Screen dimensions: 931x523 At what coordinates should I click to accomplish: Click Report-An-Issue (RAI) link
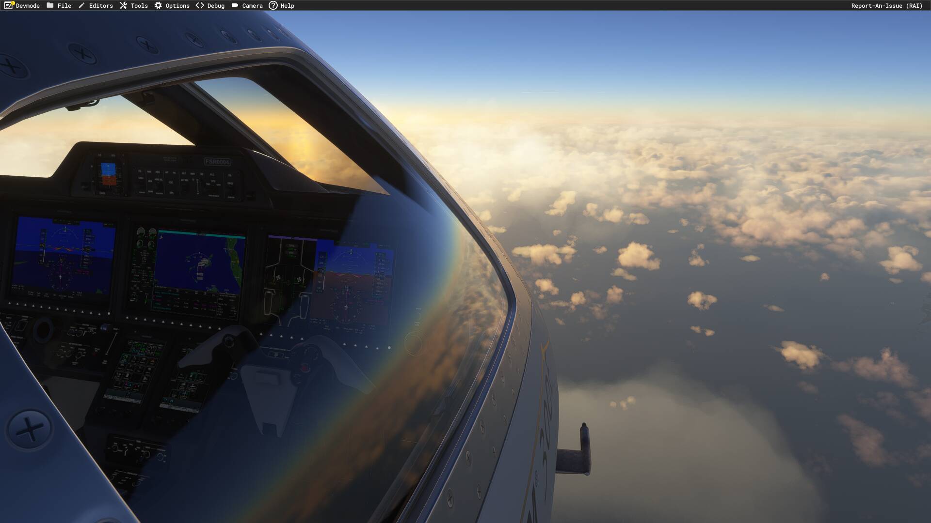click(x=886, y=5)
